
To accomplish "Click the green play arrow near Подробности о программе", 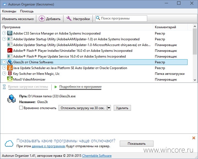I will click(55, 87).
